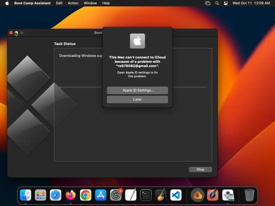This screenshot has height=206, width=275.
Task: Open the Action menu
Action: (x=73, y=3)
